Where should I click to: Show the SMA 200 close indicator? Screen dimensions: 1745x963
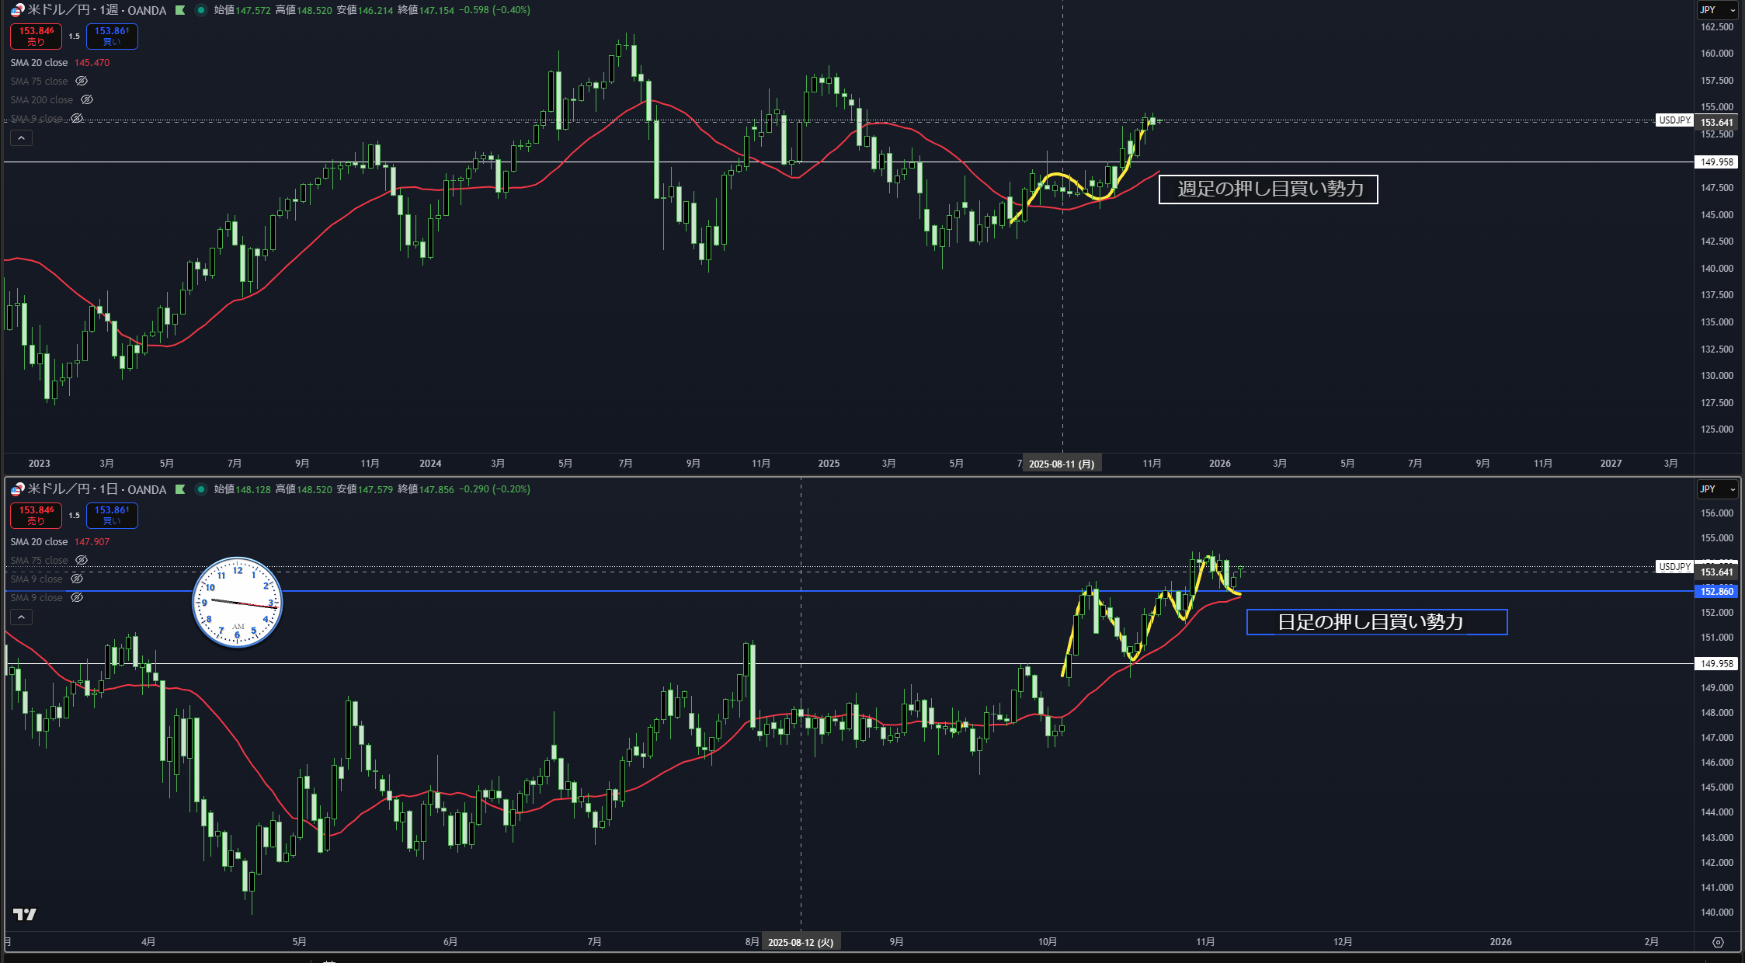tap(87, 100)
